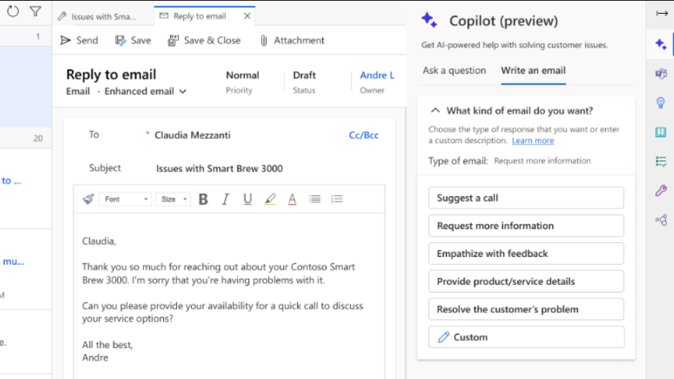Toggle underline formatting
The width and height of the screenshot is (674, 379).
click(x=247, y=199)
